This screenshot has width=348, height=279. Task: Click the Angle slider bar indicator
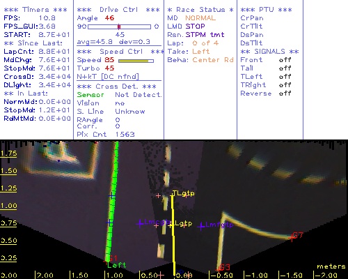119,27
